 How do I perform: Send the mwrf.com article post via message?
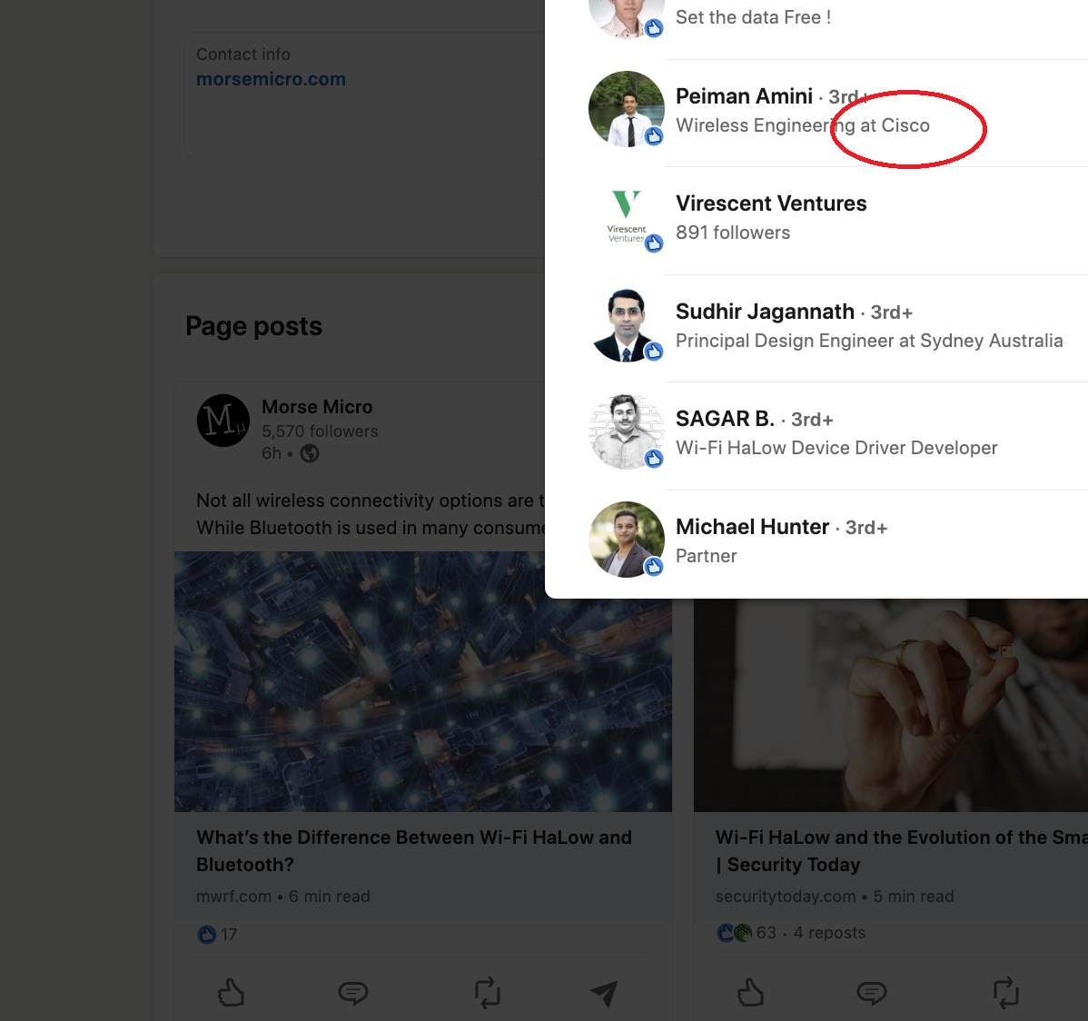click(604, 994)
